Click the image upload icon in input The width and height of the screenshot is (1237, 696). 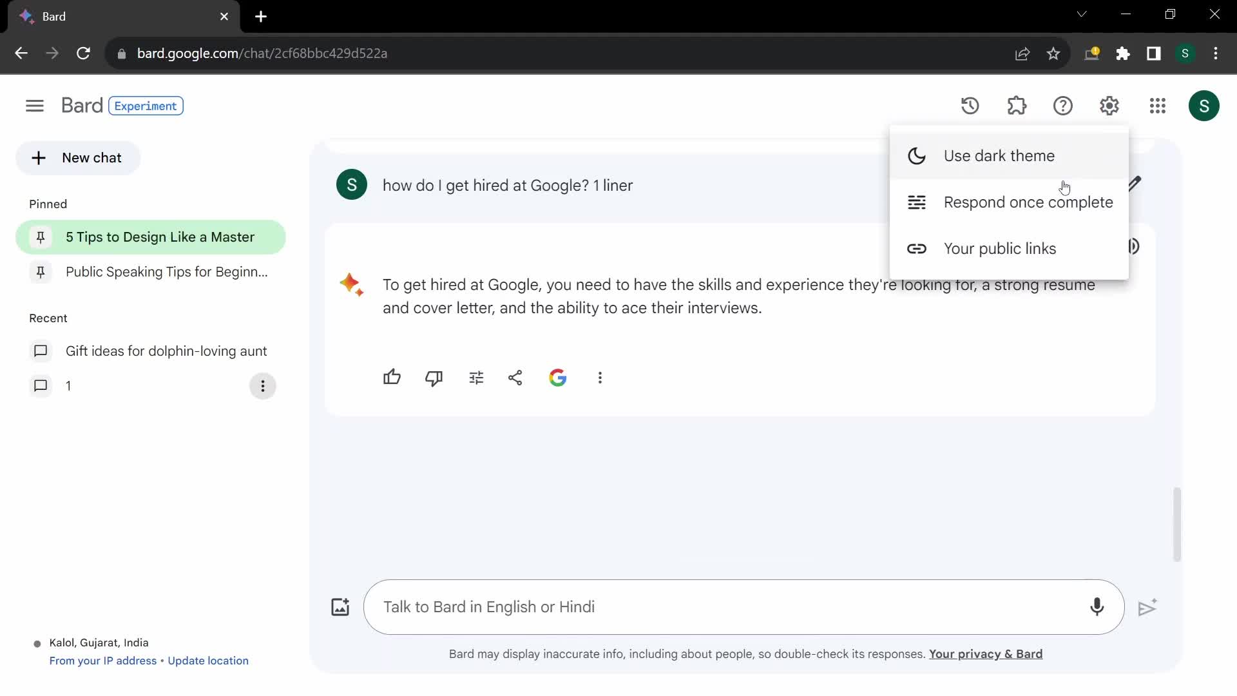click(340, 606)
